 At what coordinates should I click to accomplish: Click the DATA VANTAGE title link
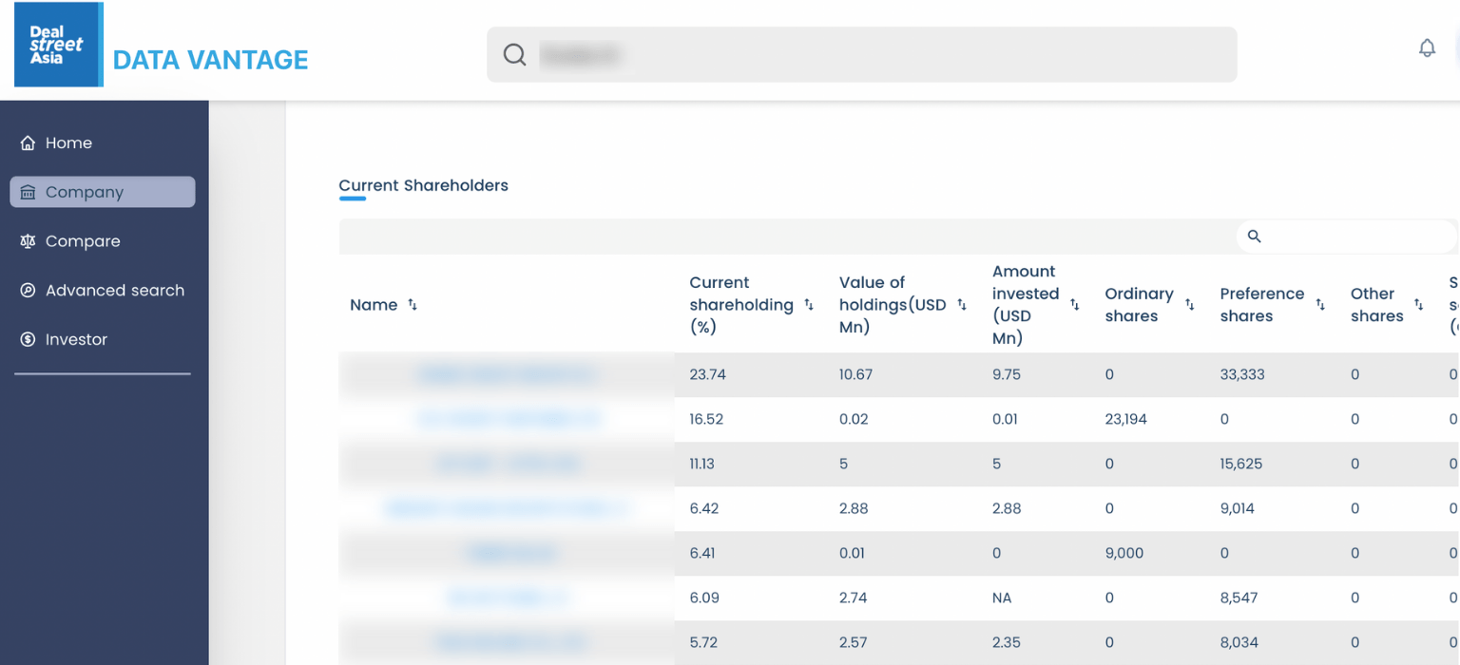click(x=210, y=60)
